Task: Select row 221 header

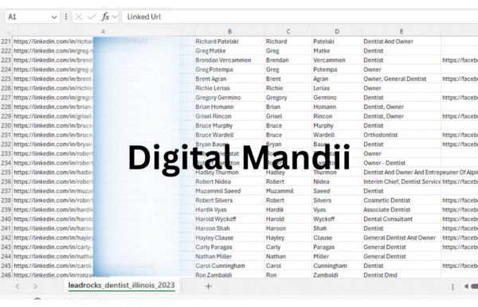Action: click(6, 41)
